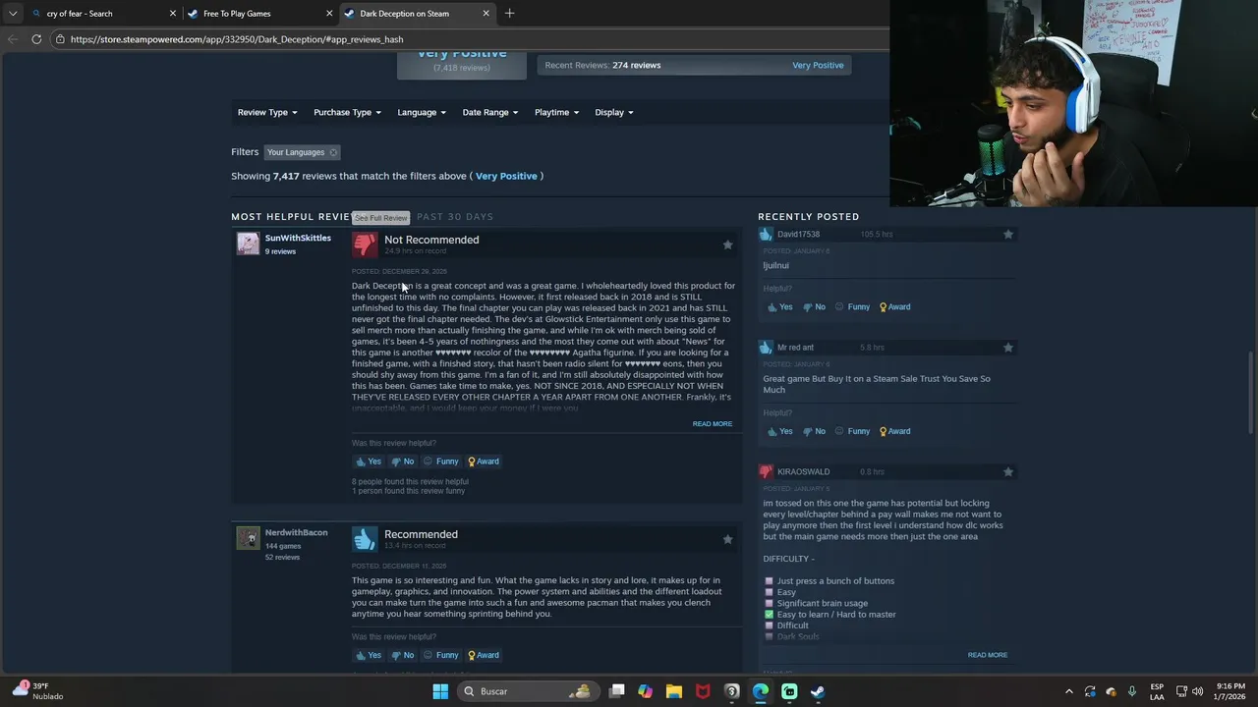
Task: Open the Windows Start menu
Action: (x=440, y=691)
